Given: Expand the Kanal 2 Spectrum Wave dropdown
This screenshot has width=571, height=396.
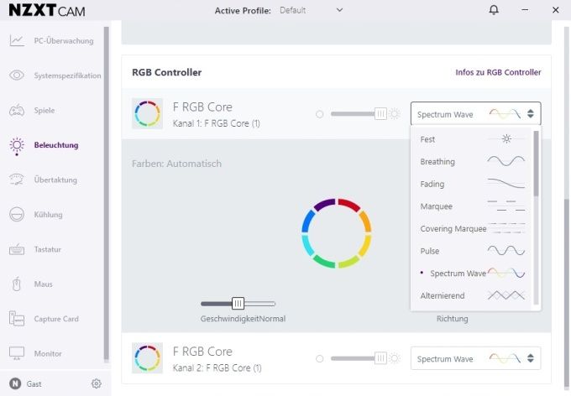Looking at the screenshot, I should pyautogui.click(x=475, y=358).
